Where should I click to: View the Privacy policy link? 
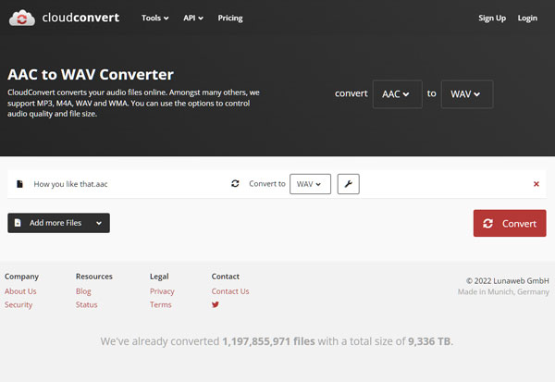[x=162, y=291]
